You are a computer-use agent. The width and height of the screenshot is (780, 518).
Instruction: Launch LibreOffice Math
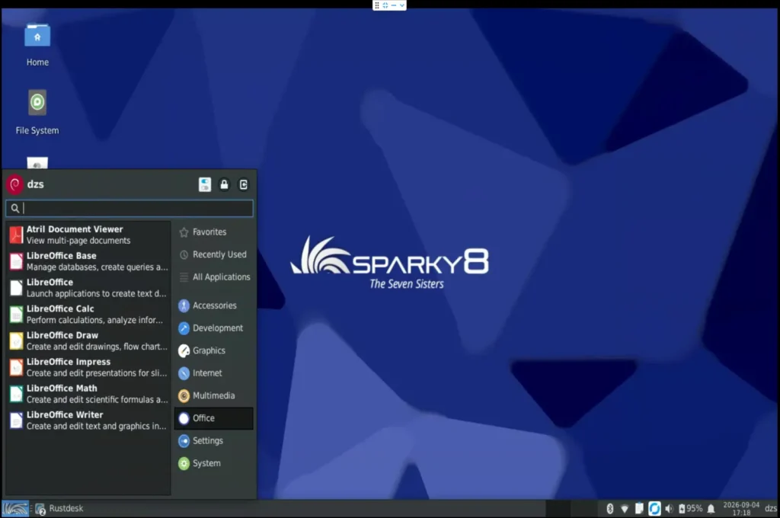point(88,394)
